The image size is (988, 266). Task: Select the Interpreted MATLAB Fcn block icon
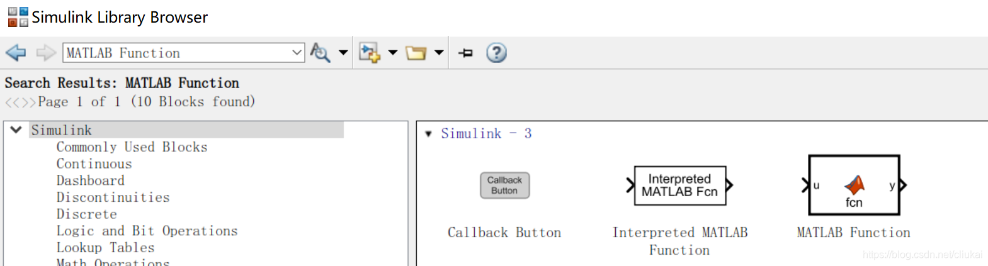point(679,186)
